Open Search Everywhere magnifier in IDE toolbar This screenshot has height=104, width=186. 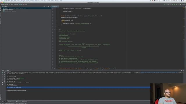[185, 4]
